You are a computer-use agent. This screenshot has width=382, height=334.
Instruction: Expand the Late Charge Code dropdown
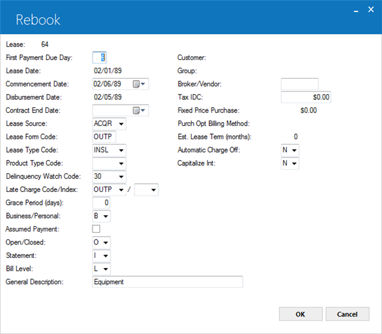(x=121, y=190)
